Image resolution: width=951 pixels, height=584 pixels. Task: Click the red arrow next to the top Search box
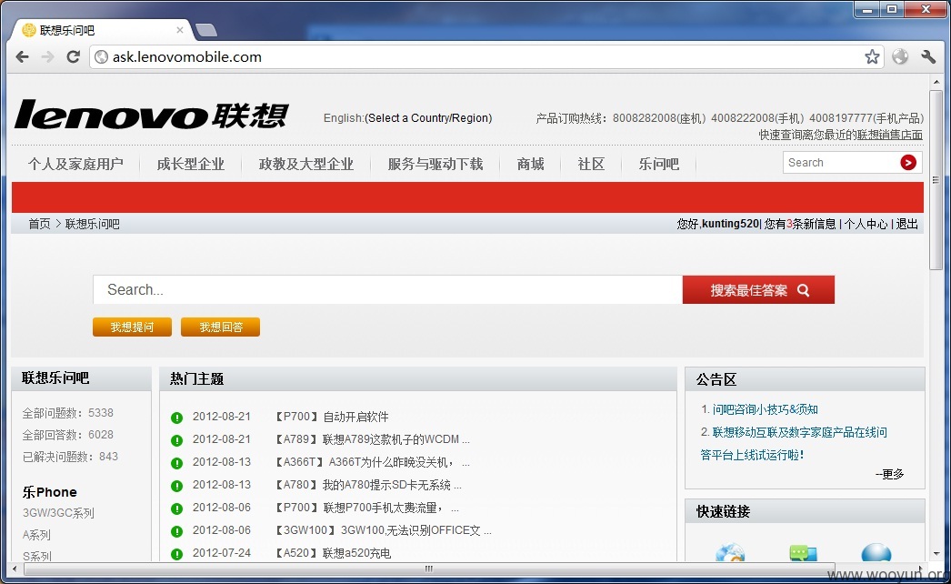point(908,163)
